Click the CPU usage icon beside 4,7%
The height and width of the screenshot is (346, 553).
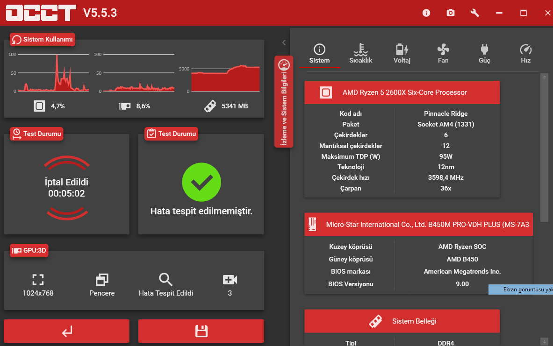39,106
